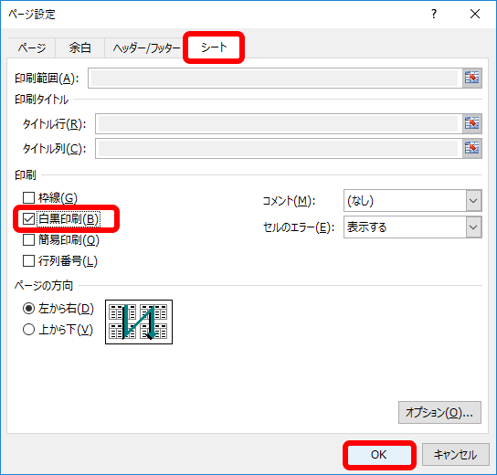Click the キャンセル button

(456, 455)
